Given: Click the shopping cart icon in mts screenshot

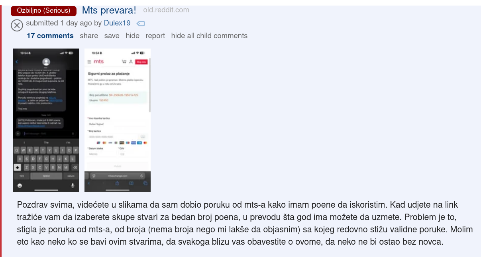Looking at the screenshot, I should [124, 62].
